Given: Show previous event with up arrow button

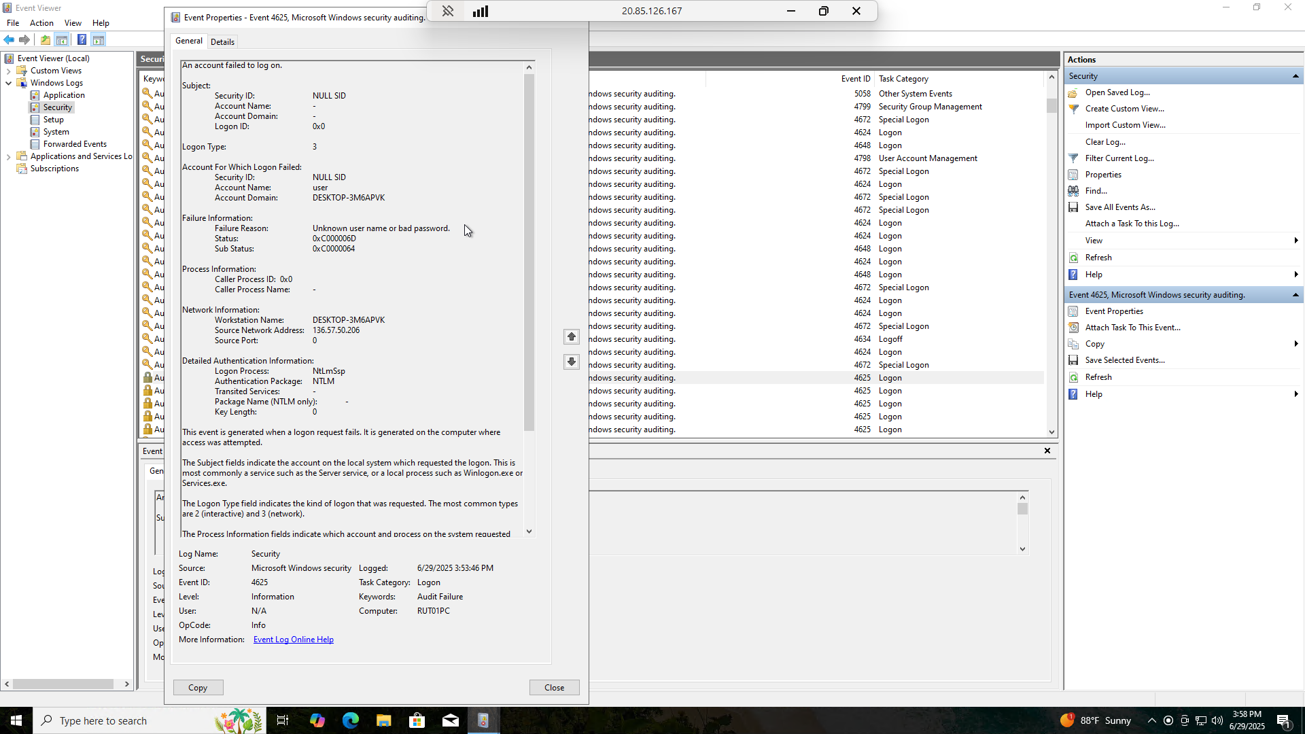Looking at the screenshot, I should (572, 336).
